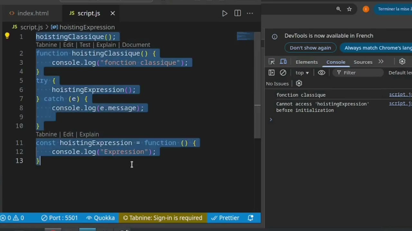Click Tabnine code lens above line 2
Image resolution: width=412 pixels, height=231 pixels.
click(x=46, y=45)
